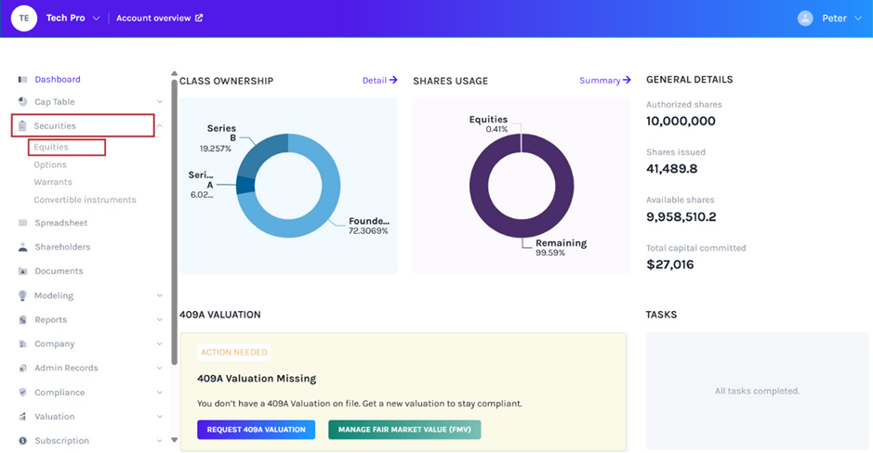Collapse the Securities menu chevron

pyautogui.click(x=160, y=125)
